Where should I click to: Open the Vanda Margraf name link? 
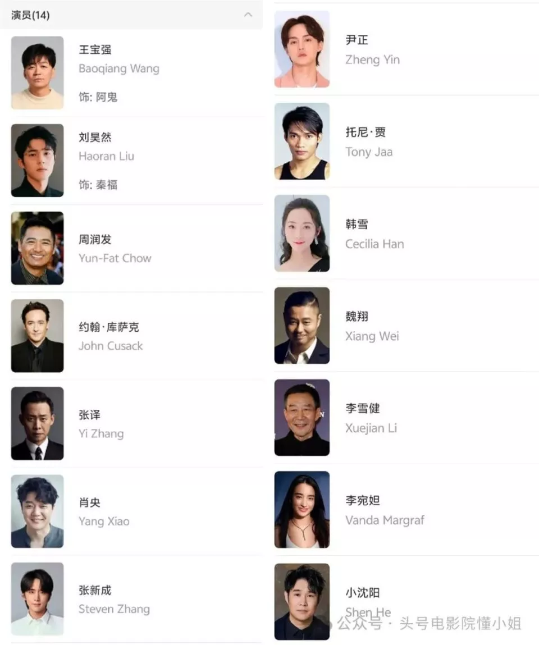point(385,520)
